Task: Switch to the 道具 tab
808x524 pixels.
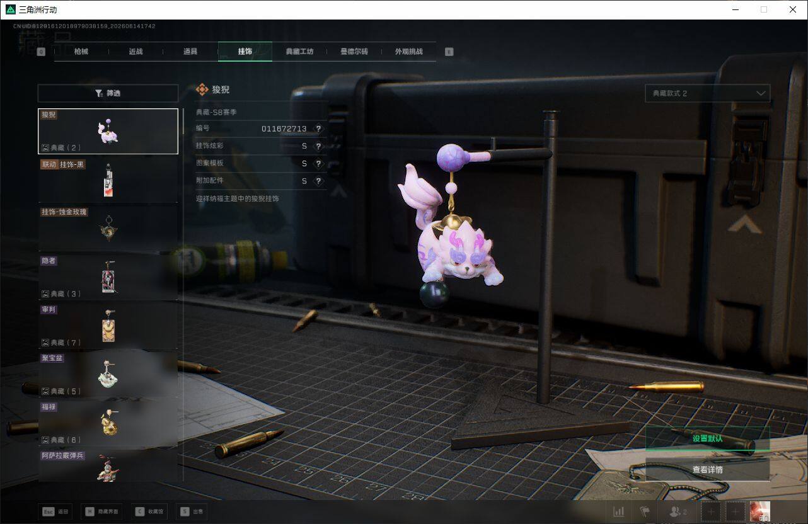Action: tap(190, 52)
